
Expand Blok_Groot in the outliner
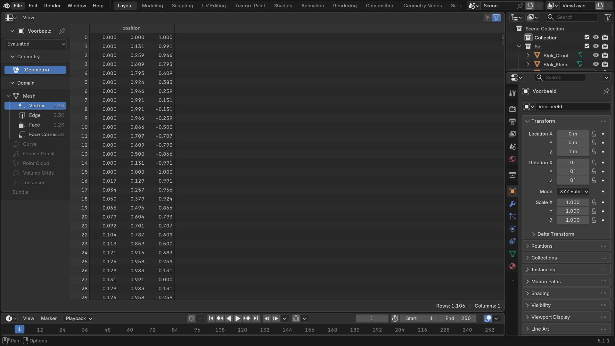(528, 55)
